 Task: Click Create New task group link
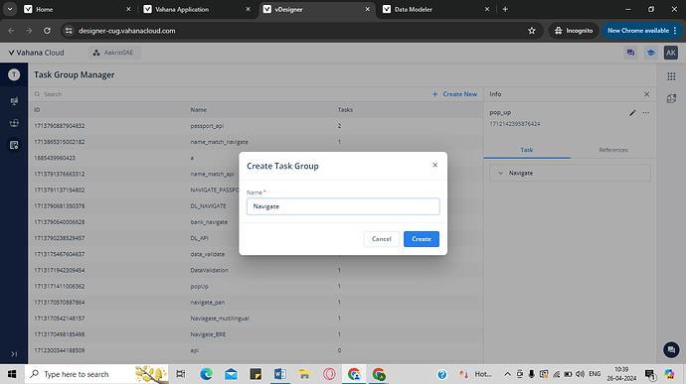(x=459, y=94)
